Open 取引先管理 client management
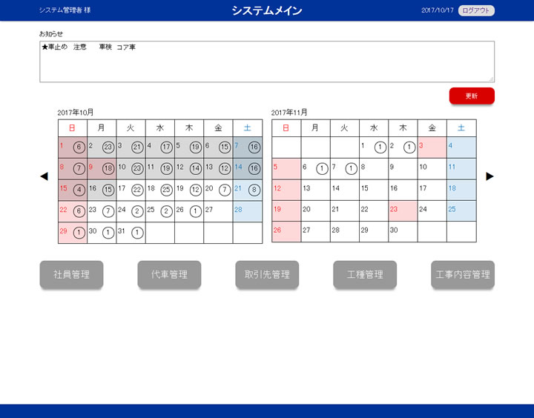Screen dimensions: 534x418 (267, 275)
